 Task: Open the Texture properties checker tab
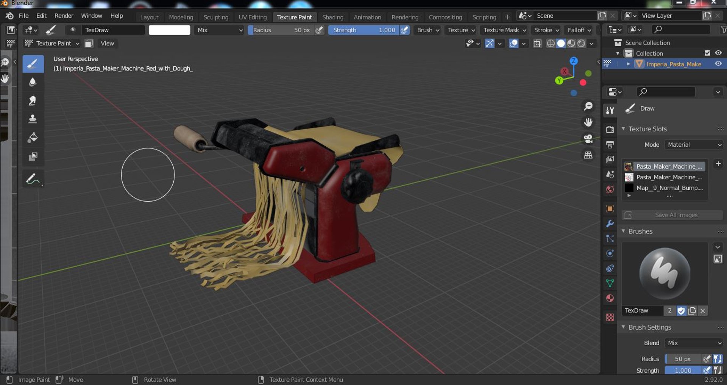(x=610, y=317)
